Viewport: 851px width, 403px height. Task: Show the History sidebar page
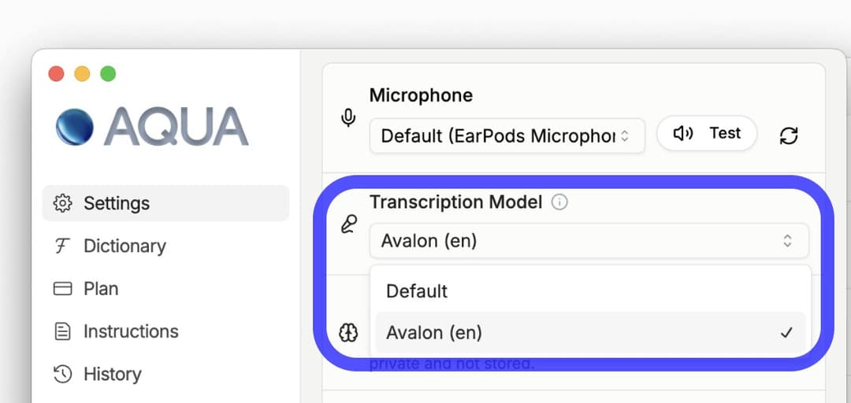coord(112,374)
